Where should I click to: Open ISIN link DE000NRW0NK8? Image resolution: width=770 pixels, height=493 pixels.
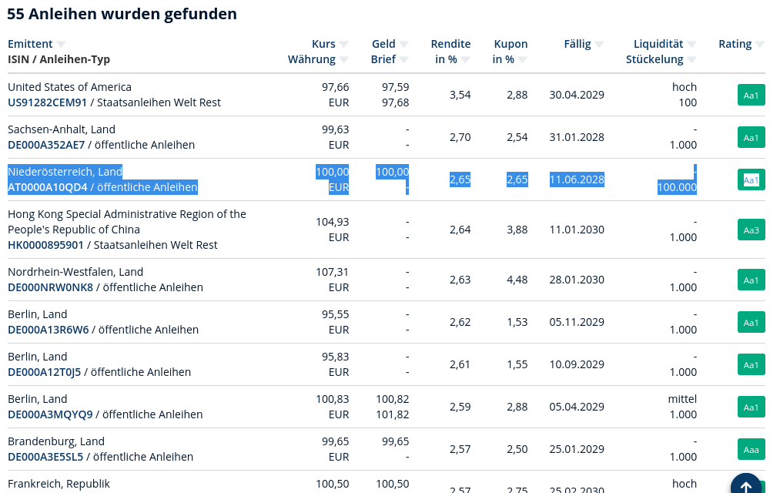click(50, 287)
